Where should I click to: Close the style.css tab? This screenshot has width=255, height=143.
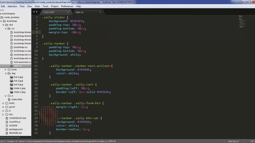pos(100,12)
